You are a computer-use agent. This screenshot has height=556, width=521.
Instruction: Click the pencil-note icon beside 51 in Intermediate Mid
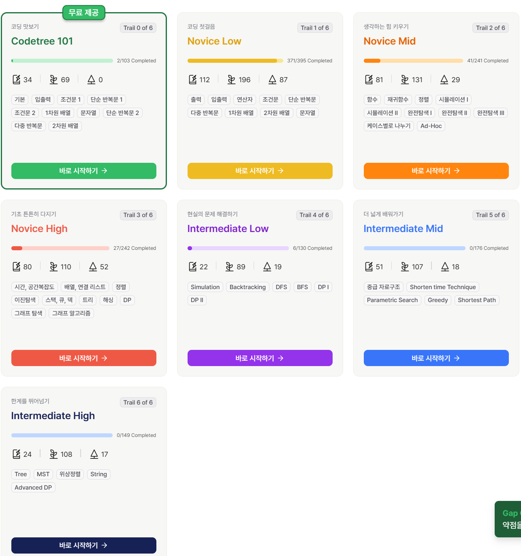point(369,266)
